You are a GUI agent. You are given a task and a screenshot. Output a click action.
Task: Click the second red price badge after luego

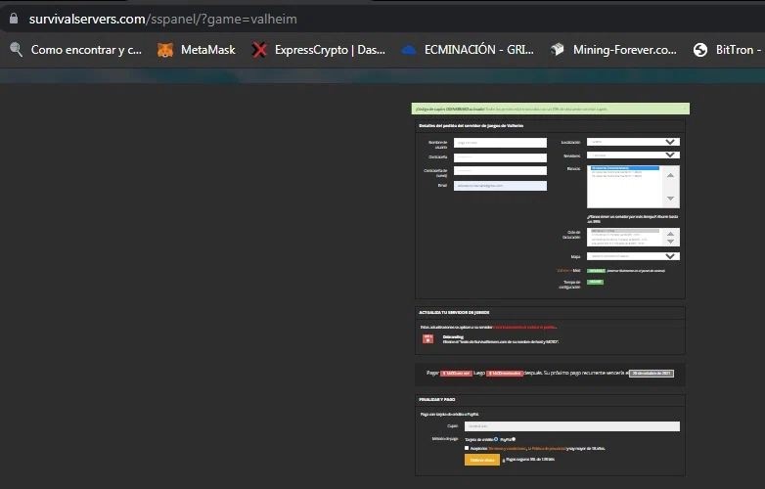click(x=505, y=374)
